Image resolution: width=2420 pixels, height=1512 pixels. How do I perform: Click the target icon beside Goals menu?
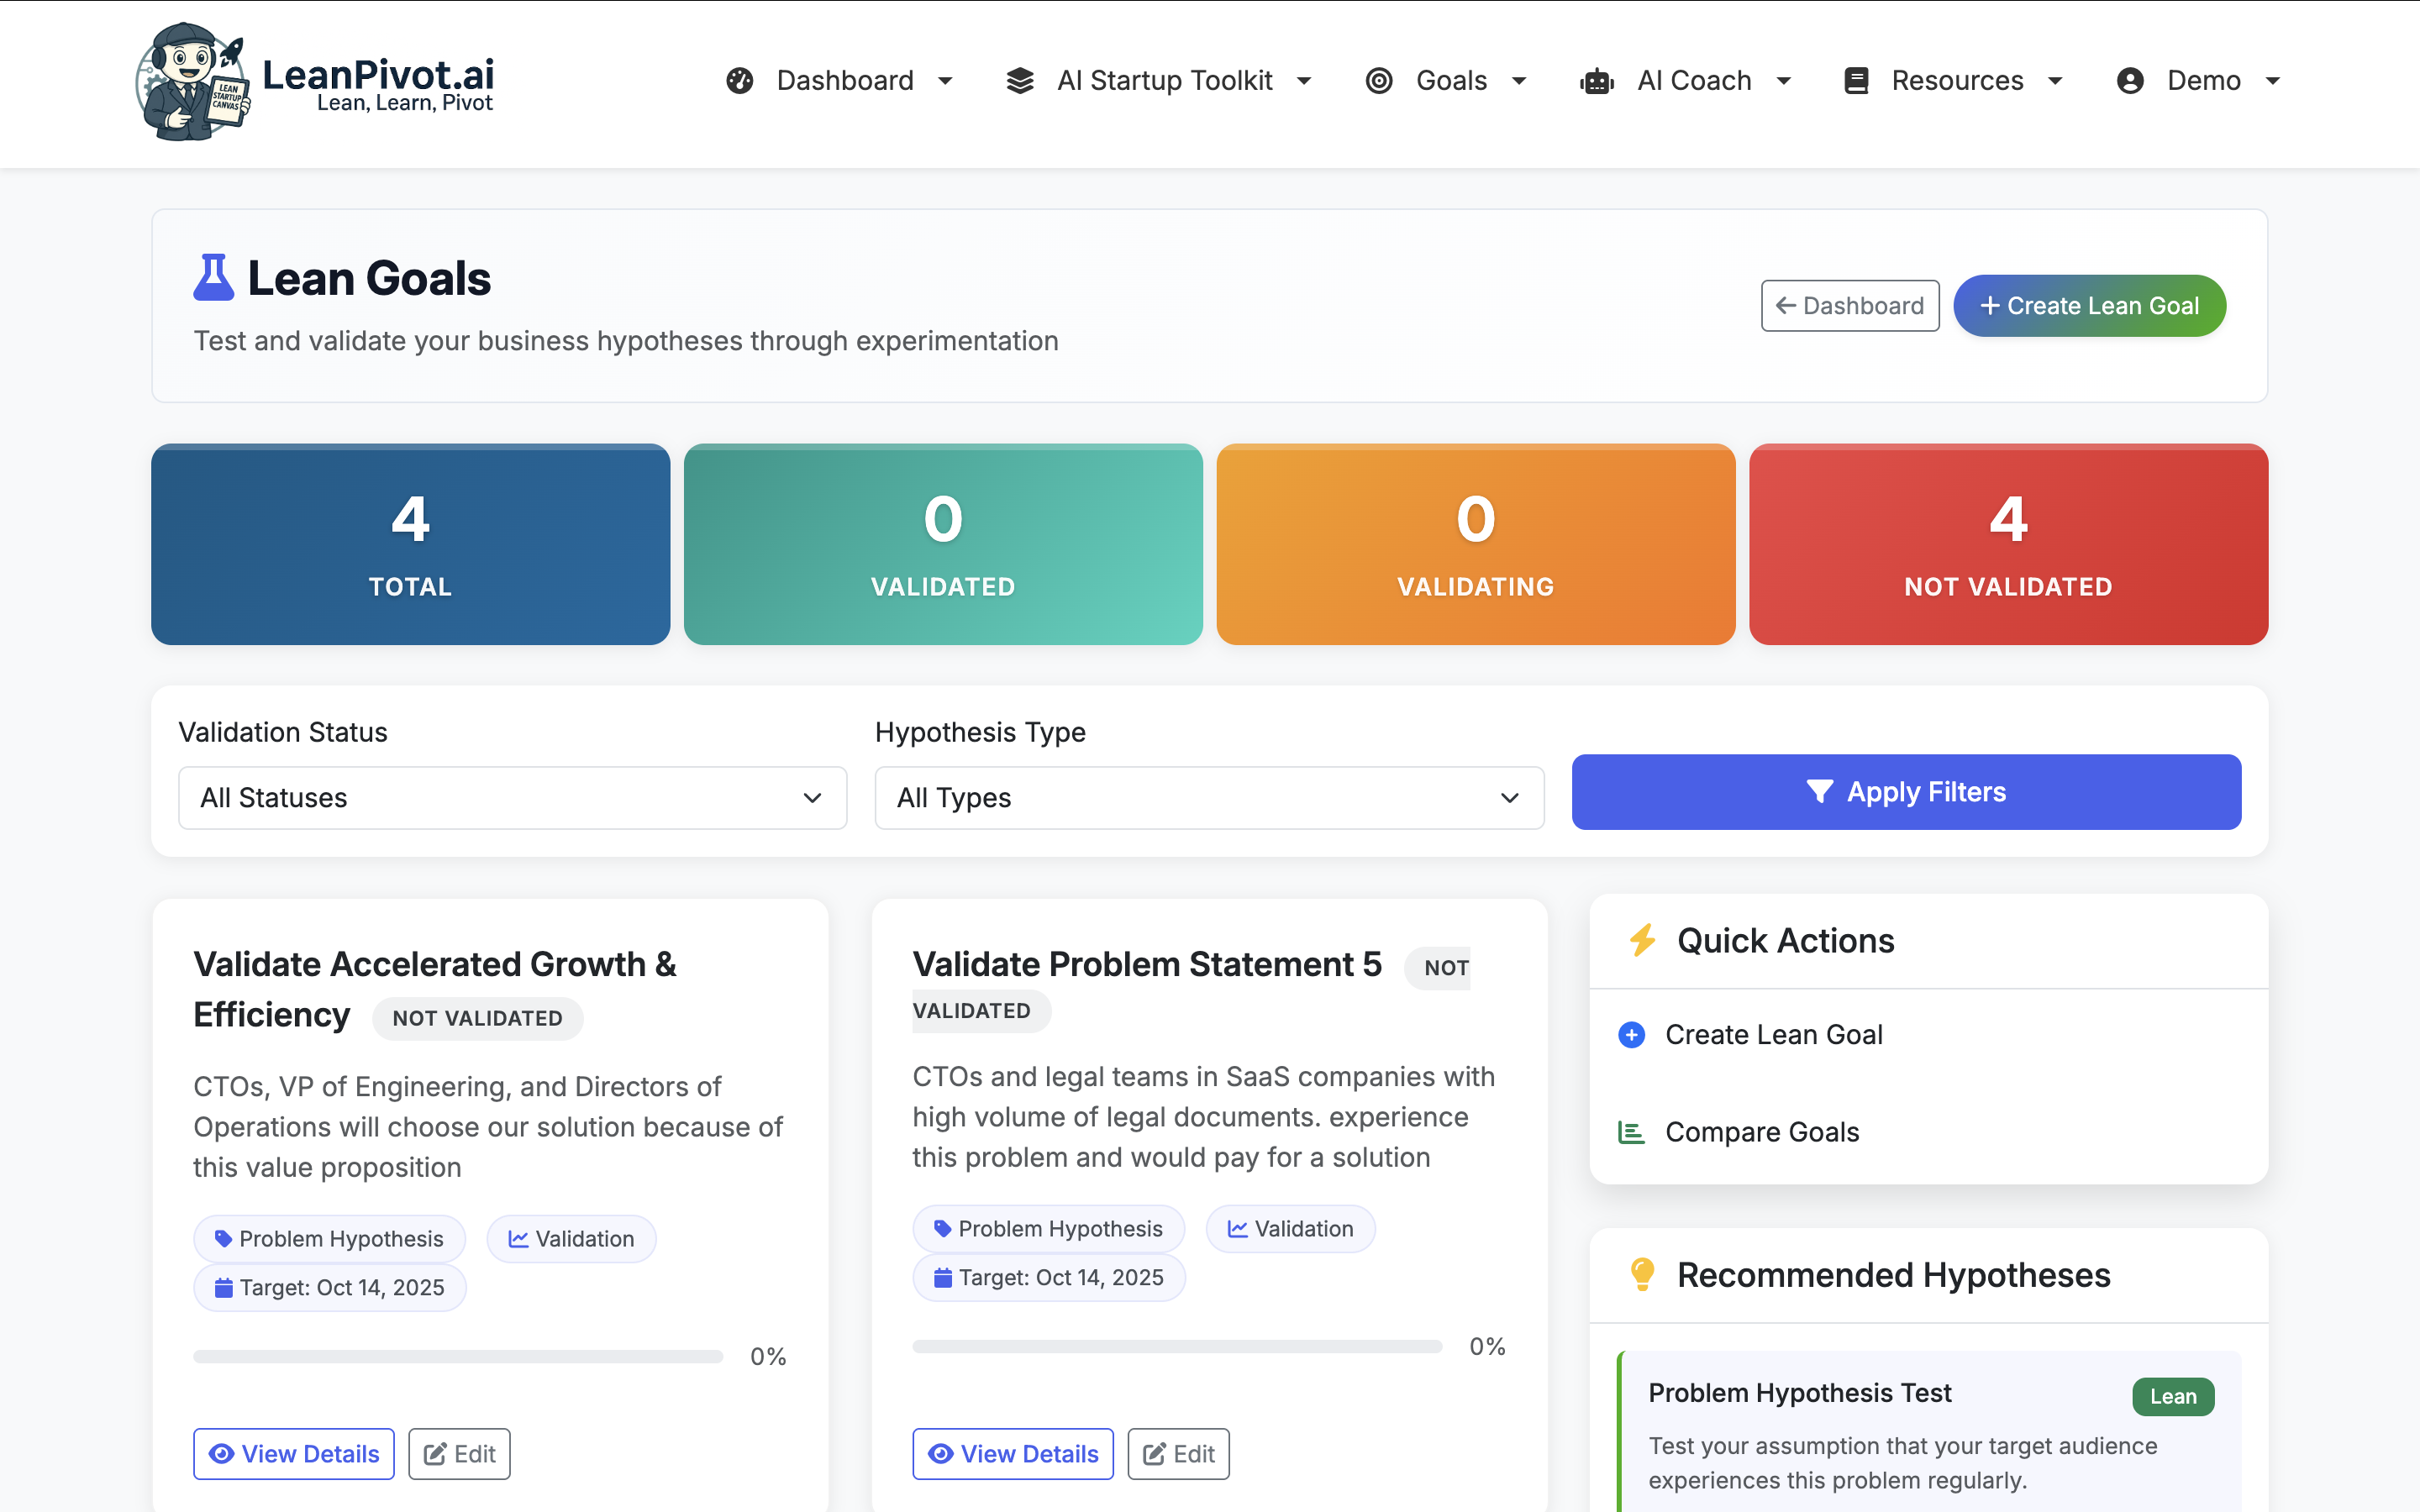click(1380, 80)
